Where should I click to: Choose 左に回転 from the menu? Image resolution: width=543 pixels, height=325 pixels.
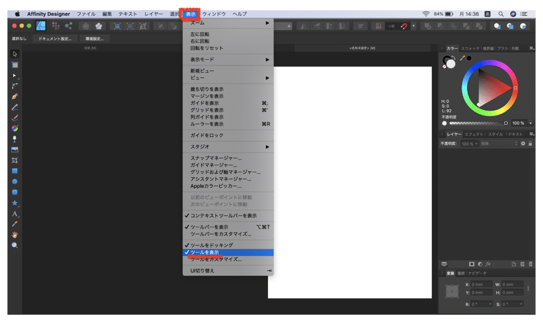coord(228,35)
